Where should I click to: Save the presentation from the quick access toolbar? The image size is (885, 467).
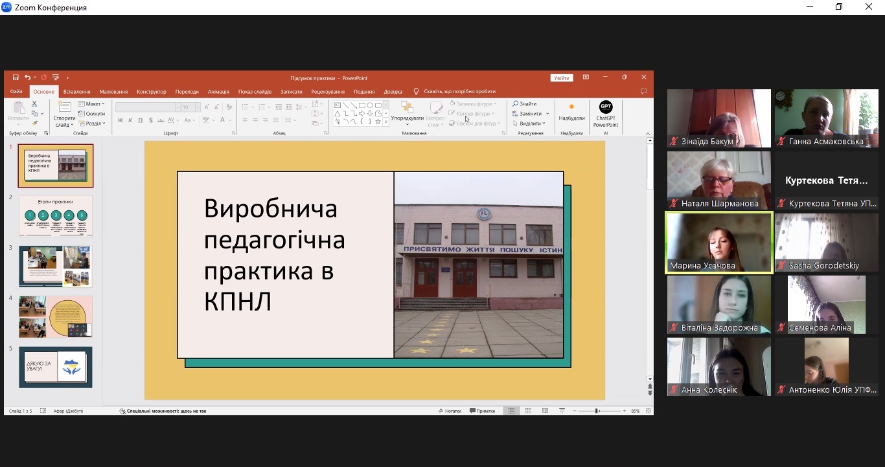point(16,78)
